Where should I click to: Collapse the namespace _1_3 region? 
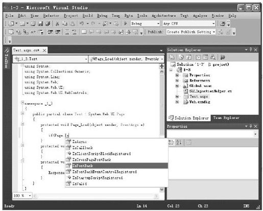(22, 103)
